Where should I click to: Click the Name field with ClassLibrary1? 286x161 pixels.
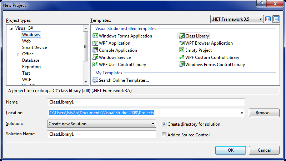pos(146,102)
